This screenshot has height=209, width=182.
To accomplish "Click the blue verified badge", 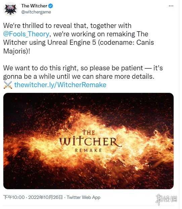I will tap(50, 6).
